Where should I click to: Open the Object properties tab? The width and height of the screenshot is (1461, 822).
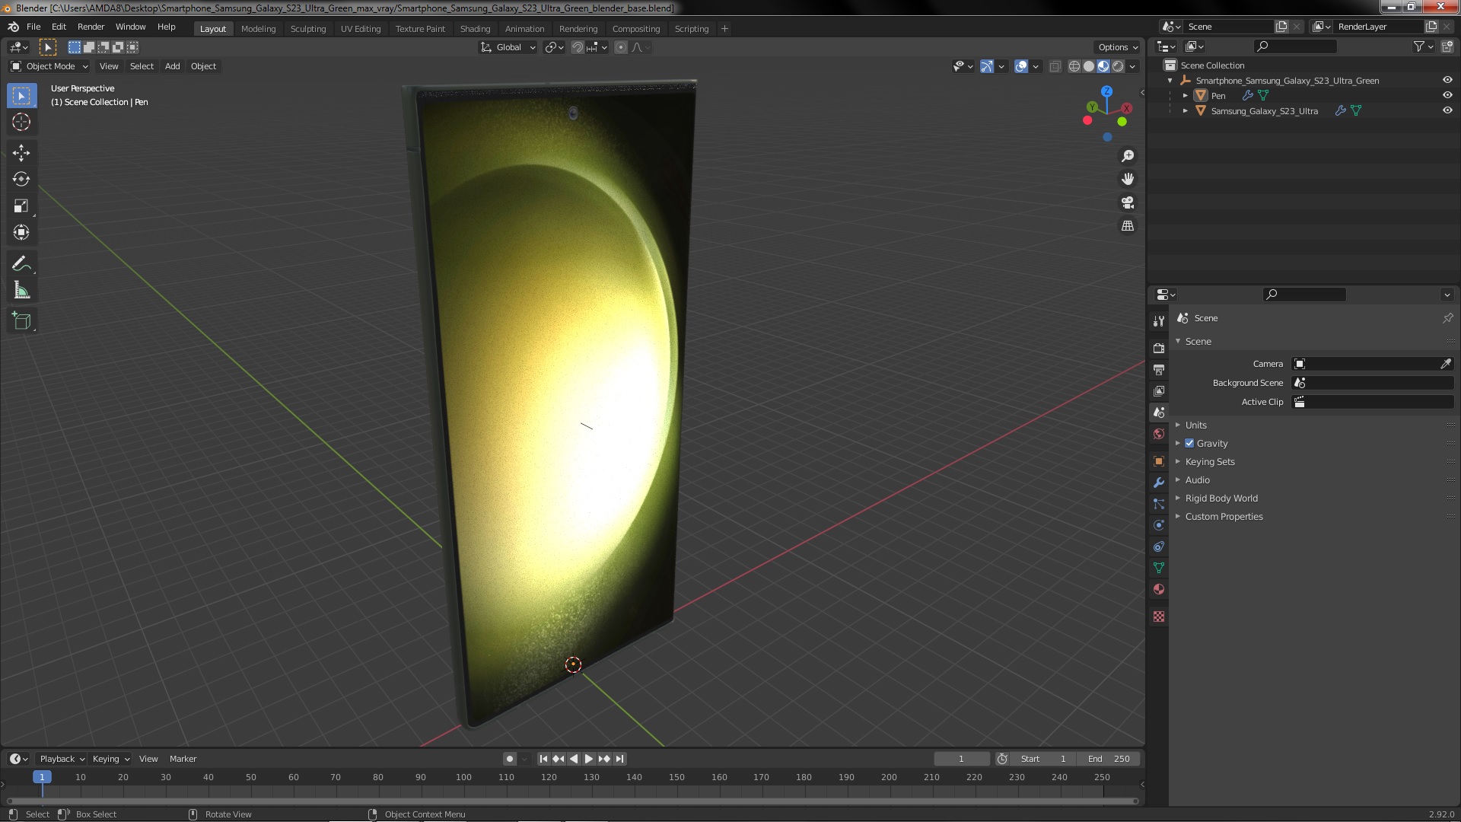(x=1159, y=461)
